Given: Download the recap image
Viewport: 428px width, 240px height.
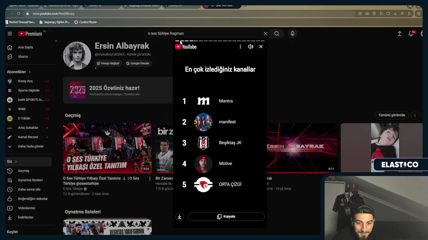Looking at the screenshot, I should pos(180,217).
